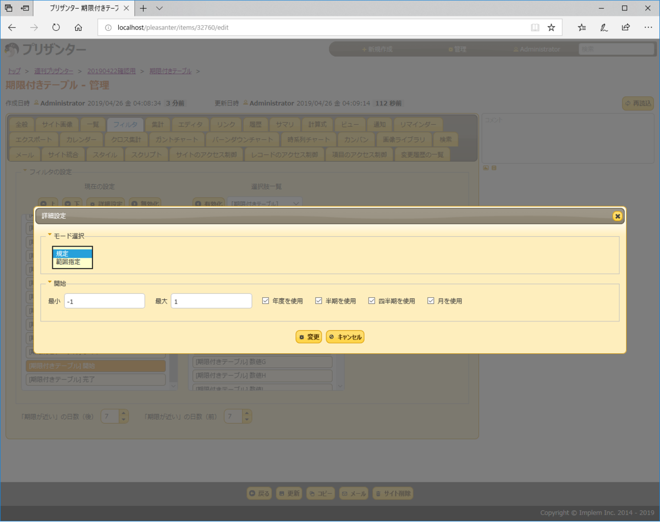Screen dimensions: 660x523
Task: Open the Administrator account menu
Action: coord(537,49)
